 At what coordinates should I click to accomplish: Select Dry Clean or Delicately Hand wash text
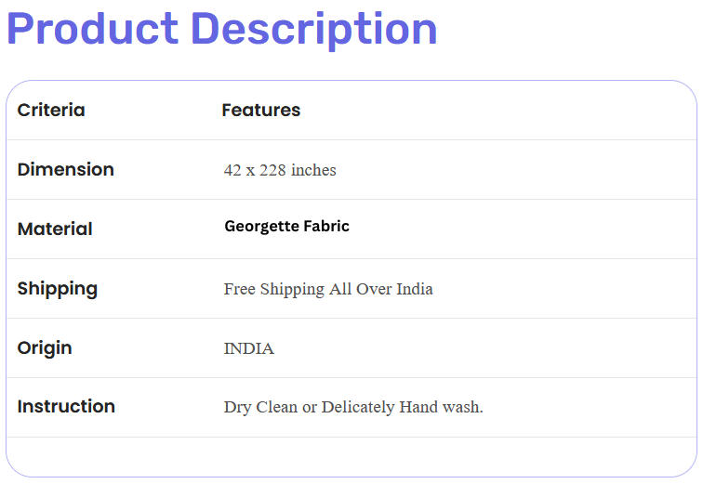(x=353, y=407)
